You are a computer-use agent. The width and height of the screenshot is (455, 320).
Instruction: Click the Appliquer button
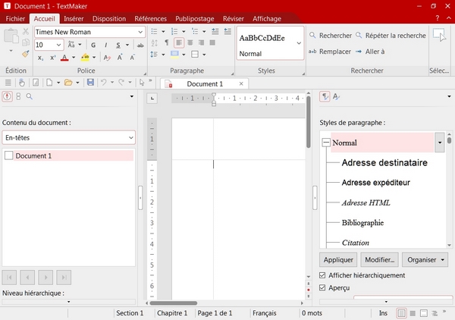[x=338, y=259]
